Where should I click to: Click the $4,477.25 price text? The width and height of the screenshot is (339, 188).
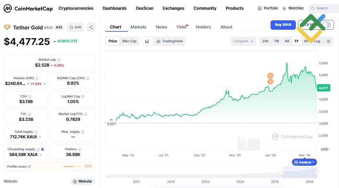(27, 42)
